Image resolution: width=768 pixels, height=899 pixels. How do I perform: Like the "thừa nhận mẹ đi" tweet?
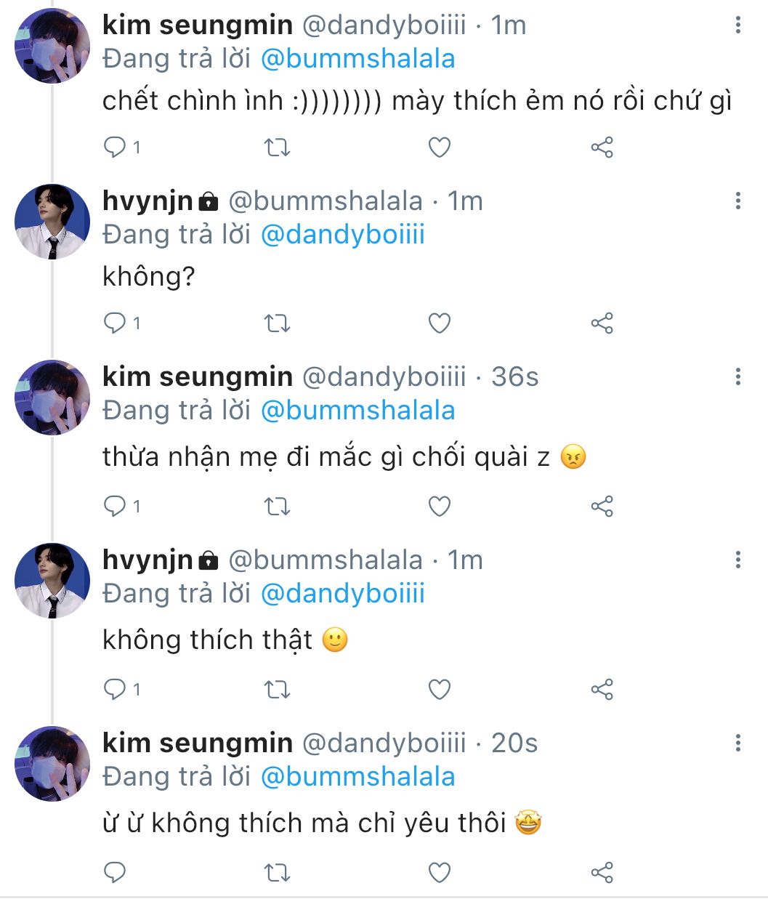(x=439, y=507)
